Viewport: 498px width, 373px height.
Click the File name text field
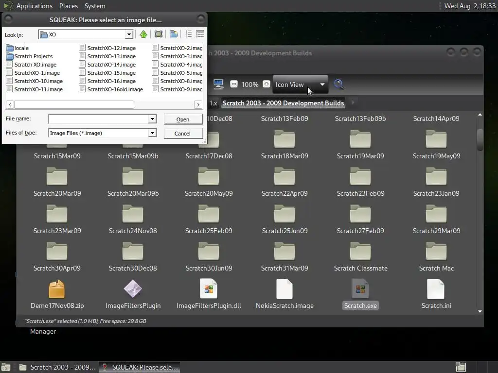coord(99,119)
